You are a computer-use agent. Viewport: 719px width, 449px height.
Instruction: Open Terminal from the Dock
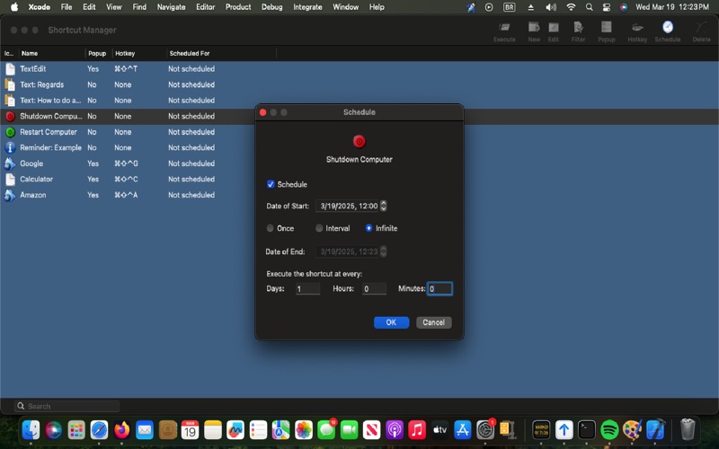coord(587,430)
